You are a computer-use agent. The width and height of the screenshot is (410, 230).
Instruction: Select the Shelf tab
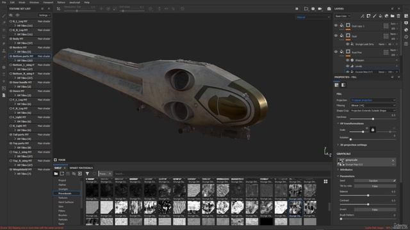pyautogui.click(x=58, y=168)
